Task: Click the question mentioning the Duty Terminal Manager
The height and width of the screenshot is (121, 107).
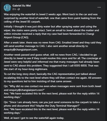Action: 52,104
